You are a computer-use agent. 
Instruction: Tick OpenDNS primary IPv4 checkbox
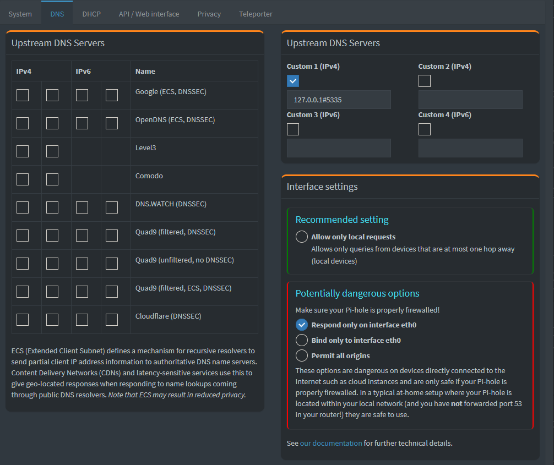pos(23,123)
